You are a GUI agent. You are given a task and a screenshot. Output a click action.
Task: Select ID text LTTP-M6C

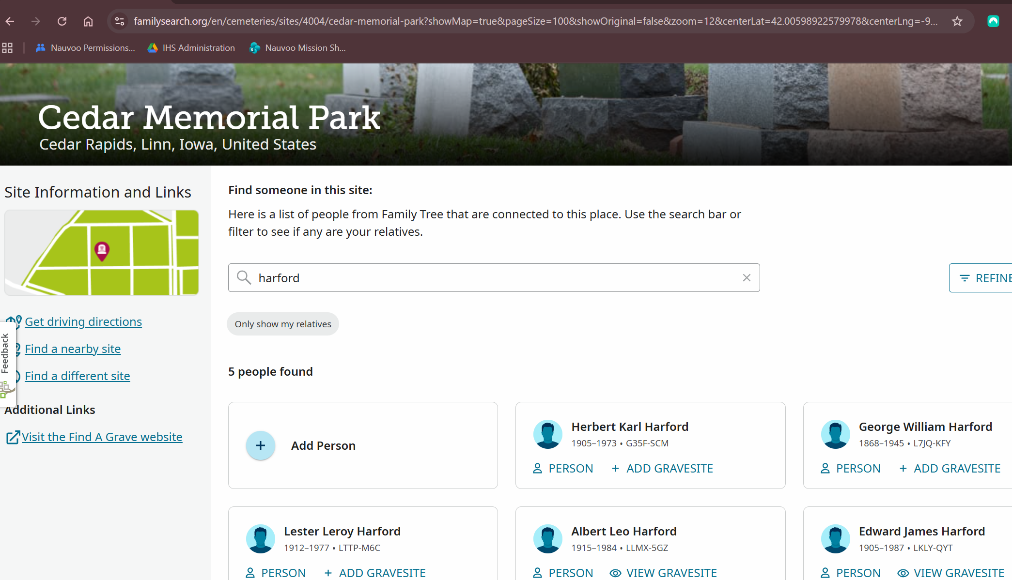[359, 548]
